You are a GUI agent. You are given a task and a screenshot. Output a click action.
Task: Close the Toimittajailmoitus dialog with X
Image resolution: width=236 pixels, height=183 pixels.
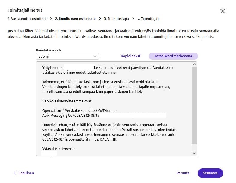(223, 11)
